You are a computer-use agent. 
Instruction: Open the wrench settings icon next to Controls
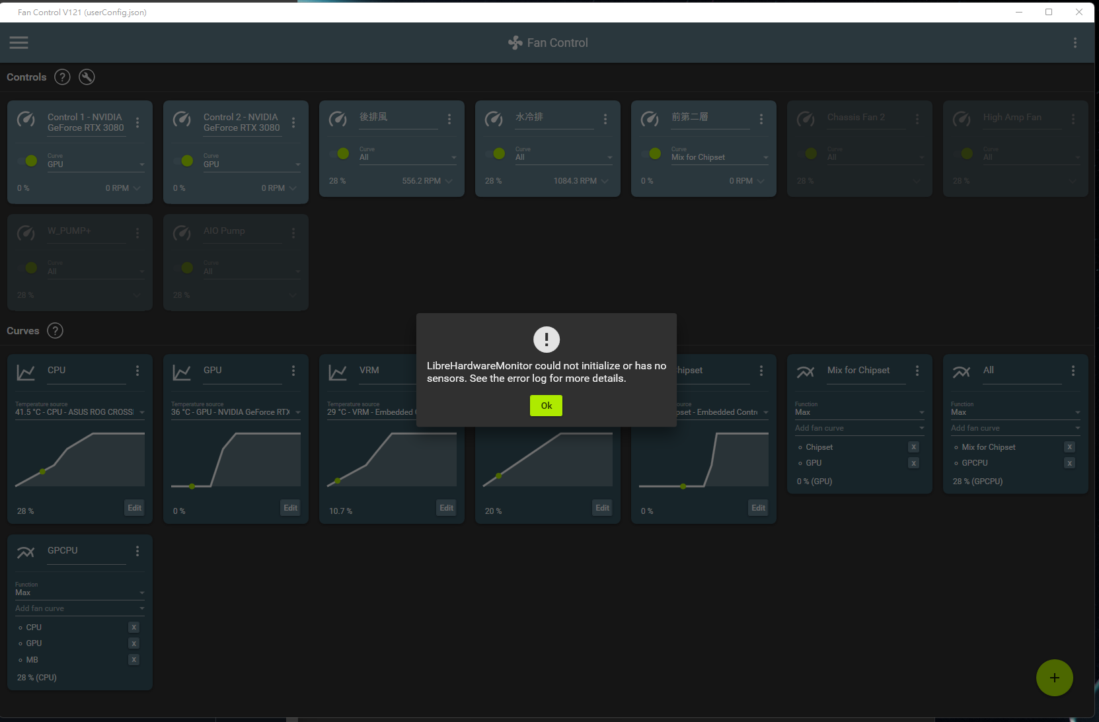tap(87, 77)
